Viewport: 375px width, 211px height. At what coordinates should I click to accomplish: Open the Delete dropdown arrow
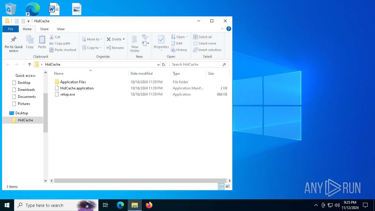(x=124, y=39)
